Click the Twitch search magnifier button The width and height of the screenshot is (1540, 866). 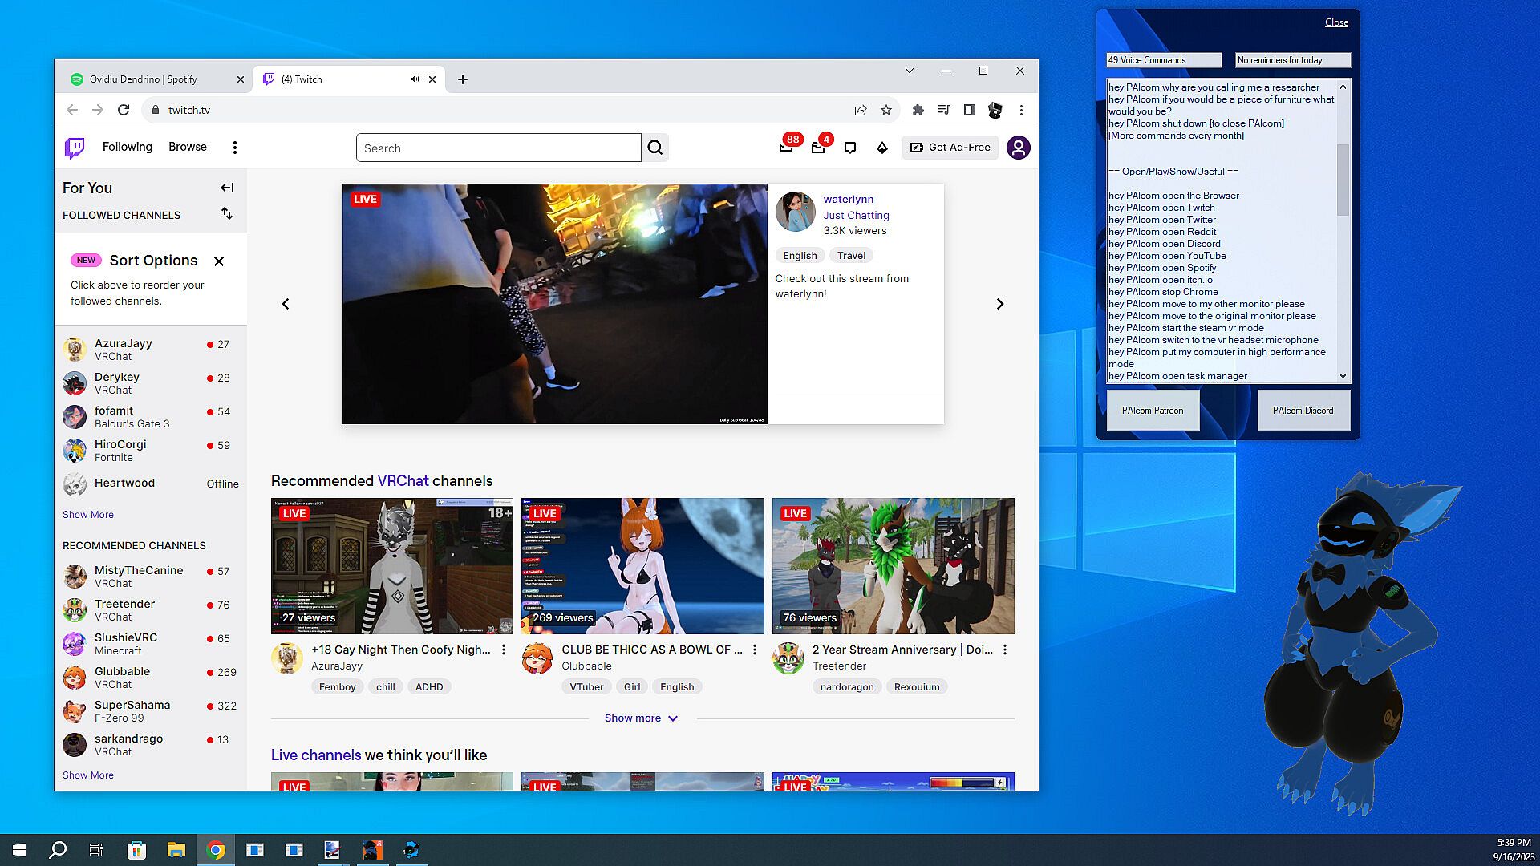click(x=655, y=148)
